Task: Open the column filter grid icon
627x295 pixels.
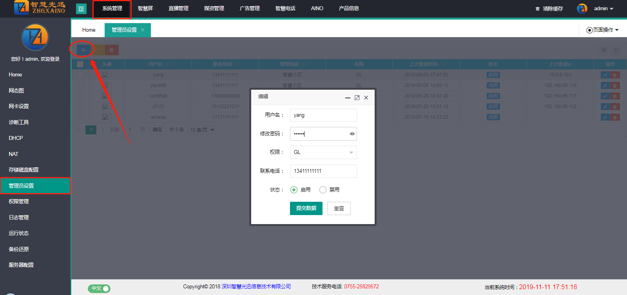Action: point(604,50)
